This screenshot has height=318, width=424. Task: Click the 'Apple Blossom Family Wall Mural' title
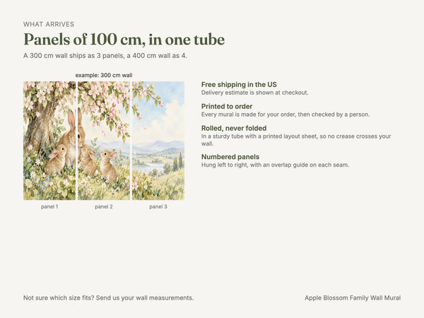click(x=353, y=298)
